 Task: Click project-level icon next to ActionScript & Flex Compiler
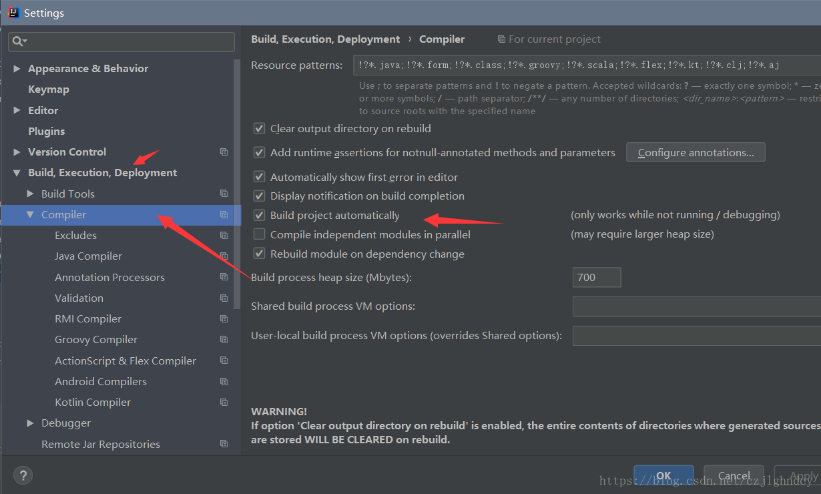coord(224,360)
